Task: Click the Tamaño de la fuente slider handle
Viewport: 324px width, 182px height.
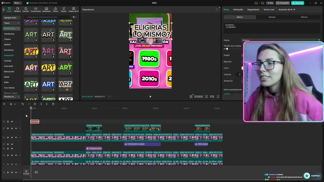Action: (227, 49)
